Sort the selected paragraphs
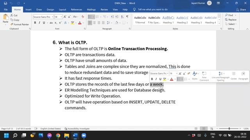This screenshot has height=140, width=250. pyautogui.click(x=122, y=17)
